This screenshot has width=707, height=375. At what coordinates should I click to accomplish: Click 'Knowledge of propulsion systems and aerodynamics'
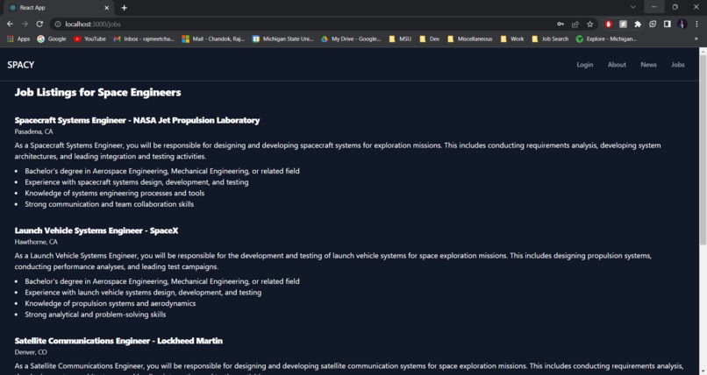pyautogui.click(x=111, y=303)
